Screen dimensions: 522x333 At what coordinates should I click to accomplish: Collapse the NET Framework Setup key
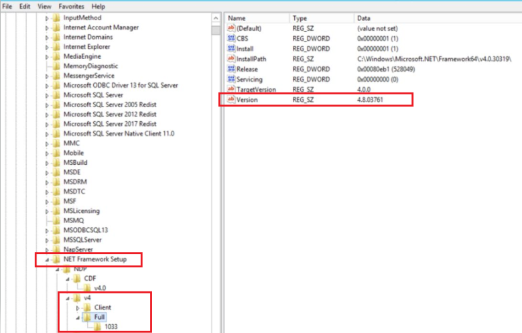tap(47, 259)
